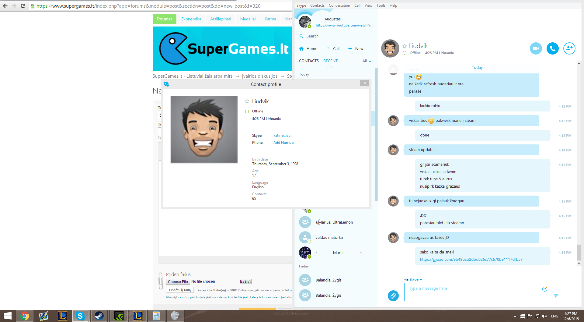Open the Call dial pad icon
The height and width of the screenshot is (322, 584).
click(x=328, y=48)
